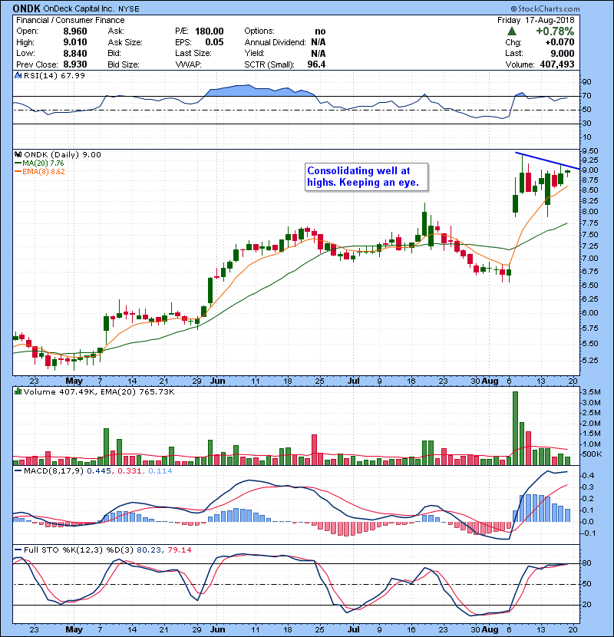Viewport: 614px width, 637px height.
Task: Click the date Friday 17-Aug-2018
Action: (536, 20)
